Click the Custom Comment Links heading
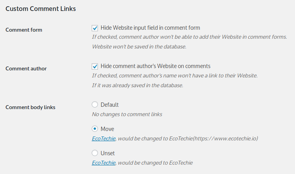The width and height of the screenshot is (295, 174). pos(41,9)
